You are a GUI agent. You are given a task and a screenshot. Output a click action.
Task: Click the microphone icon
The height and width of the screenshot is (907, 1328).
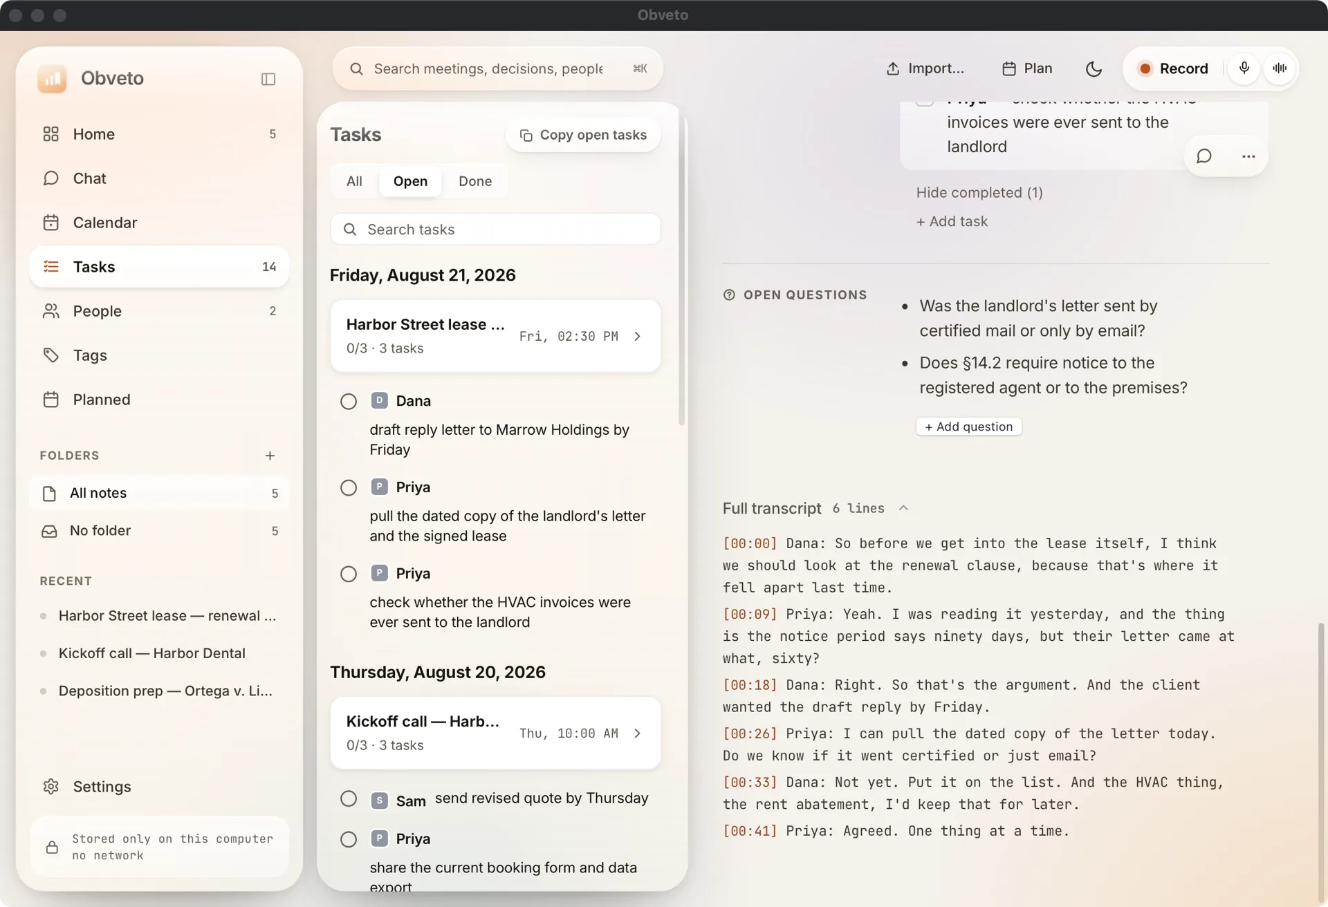click(x=1244, y=68)
